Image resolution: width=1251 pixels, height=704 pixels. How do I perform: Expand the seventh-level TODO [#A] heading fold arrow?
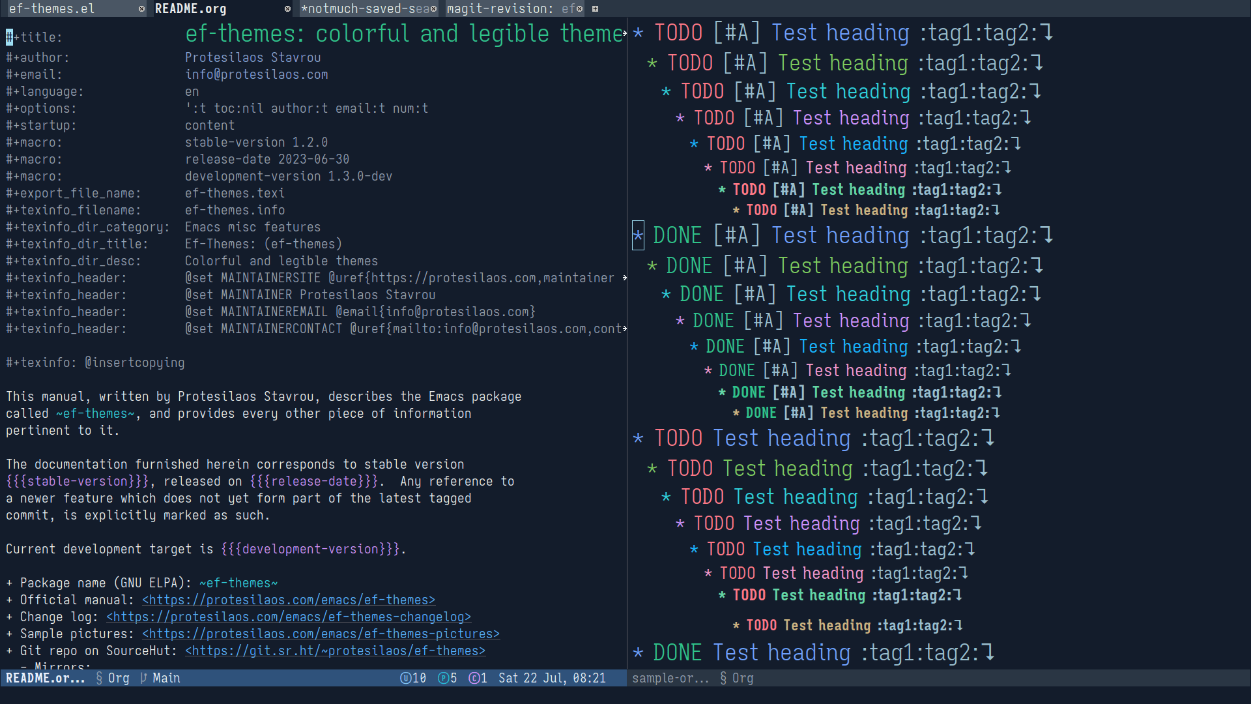point(998,190)
